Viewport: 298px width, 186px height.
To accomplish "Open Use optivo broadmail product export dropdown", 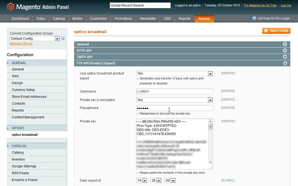I will click(175, 73).
